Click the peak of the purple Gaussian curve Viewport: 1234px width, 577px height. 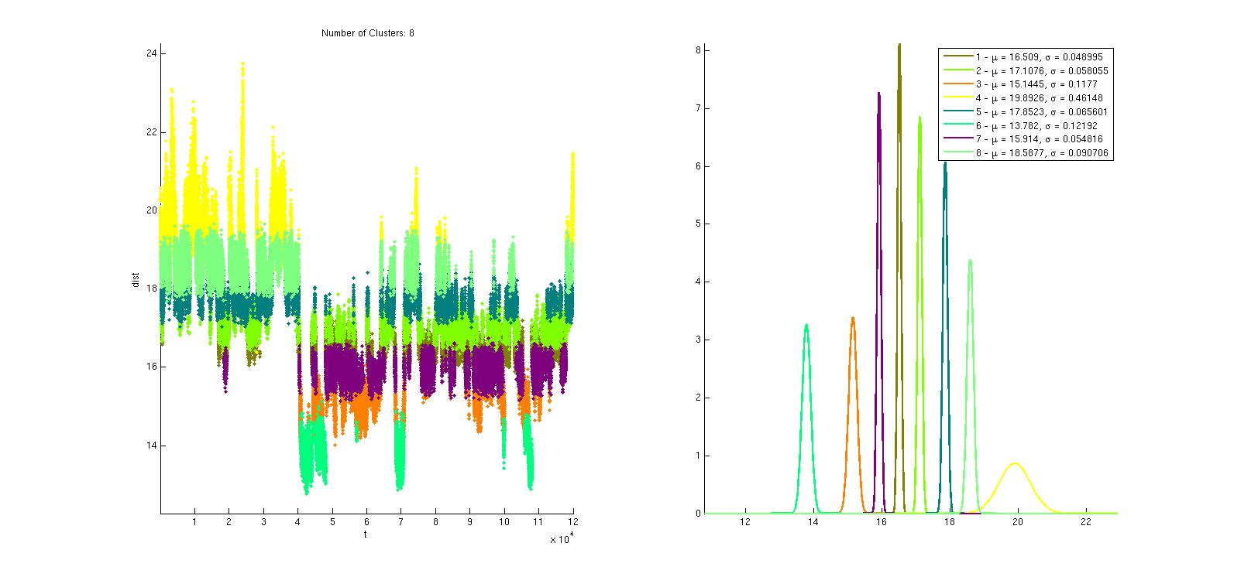[x=878, y=93]
